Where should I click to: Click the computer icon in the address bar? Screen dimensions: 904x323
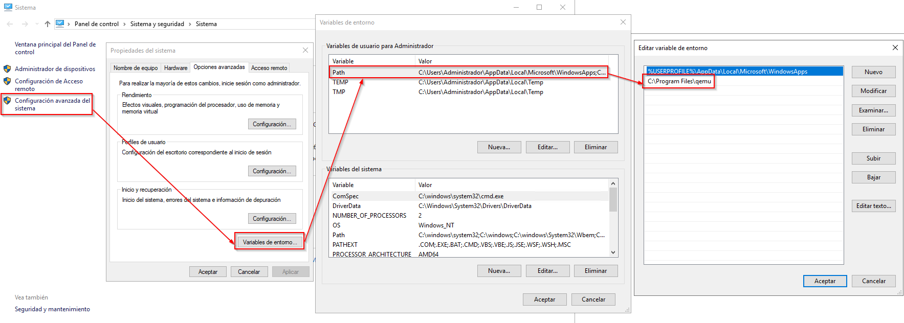[60, 24]
